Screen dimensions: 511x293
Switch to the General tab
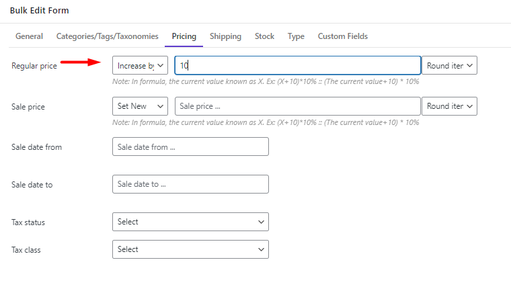click(x=29, y=36)
